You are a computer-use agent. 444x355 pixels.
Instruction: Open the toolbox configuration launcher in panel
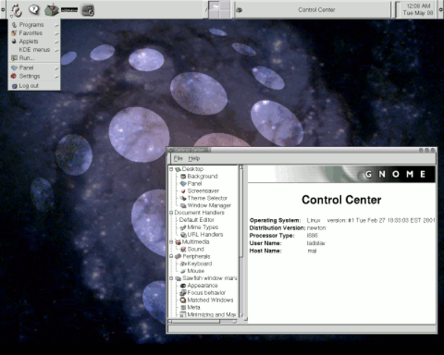click(51, 10)
